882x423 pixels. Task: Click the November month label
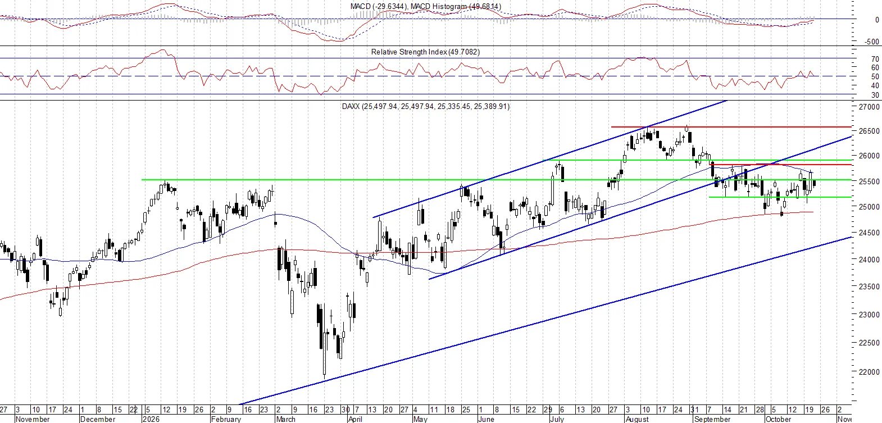coord(32,419)
